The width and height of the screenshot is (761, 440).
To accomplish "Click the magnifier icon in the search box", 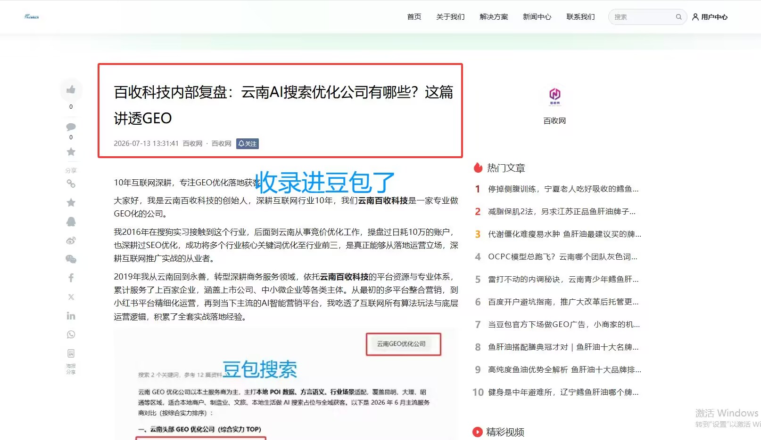I will (x=678, y=17).
